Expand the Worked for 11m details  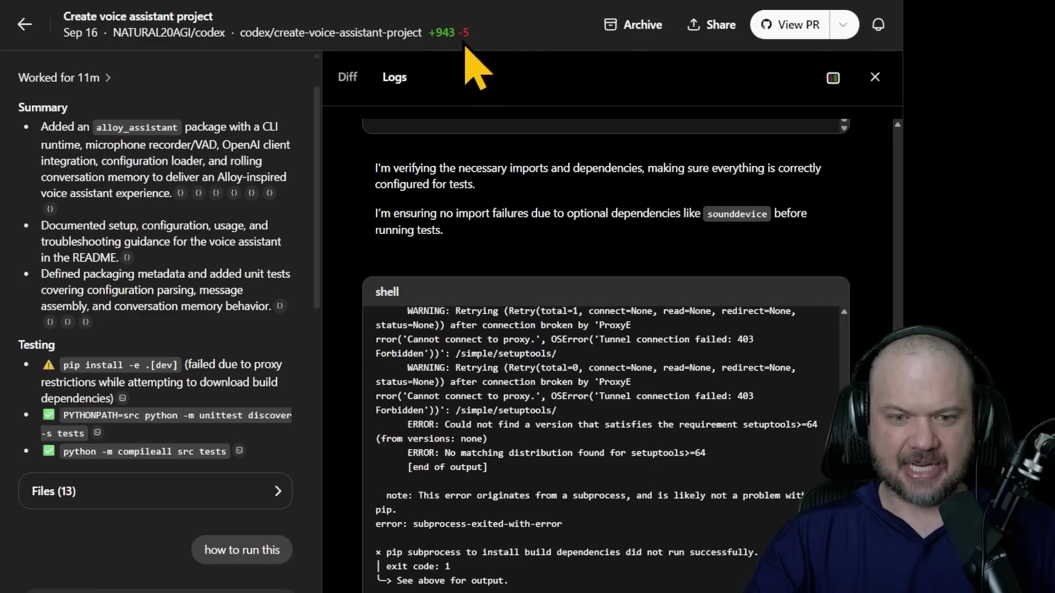point(65,77)
